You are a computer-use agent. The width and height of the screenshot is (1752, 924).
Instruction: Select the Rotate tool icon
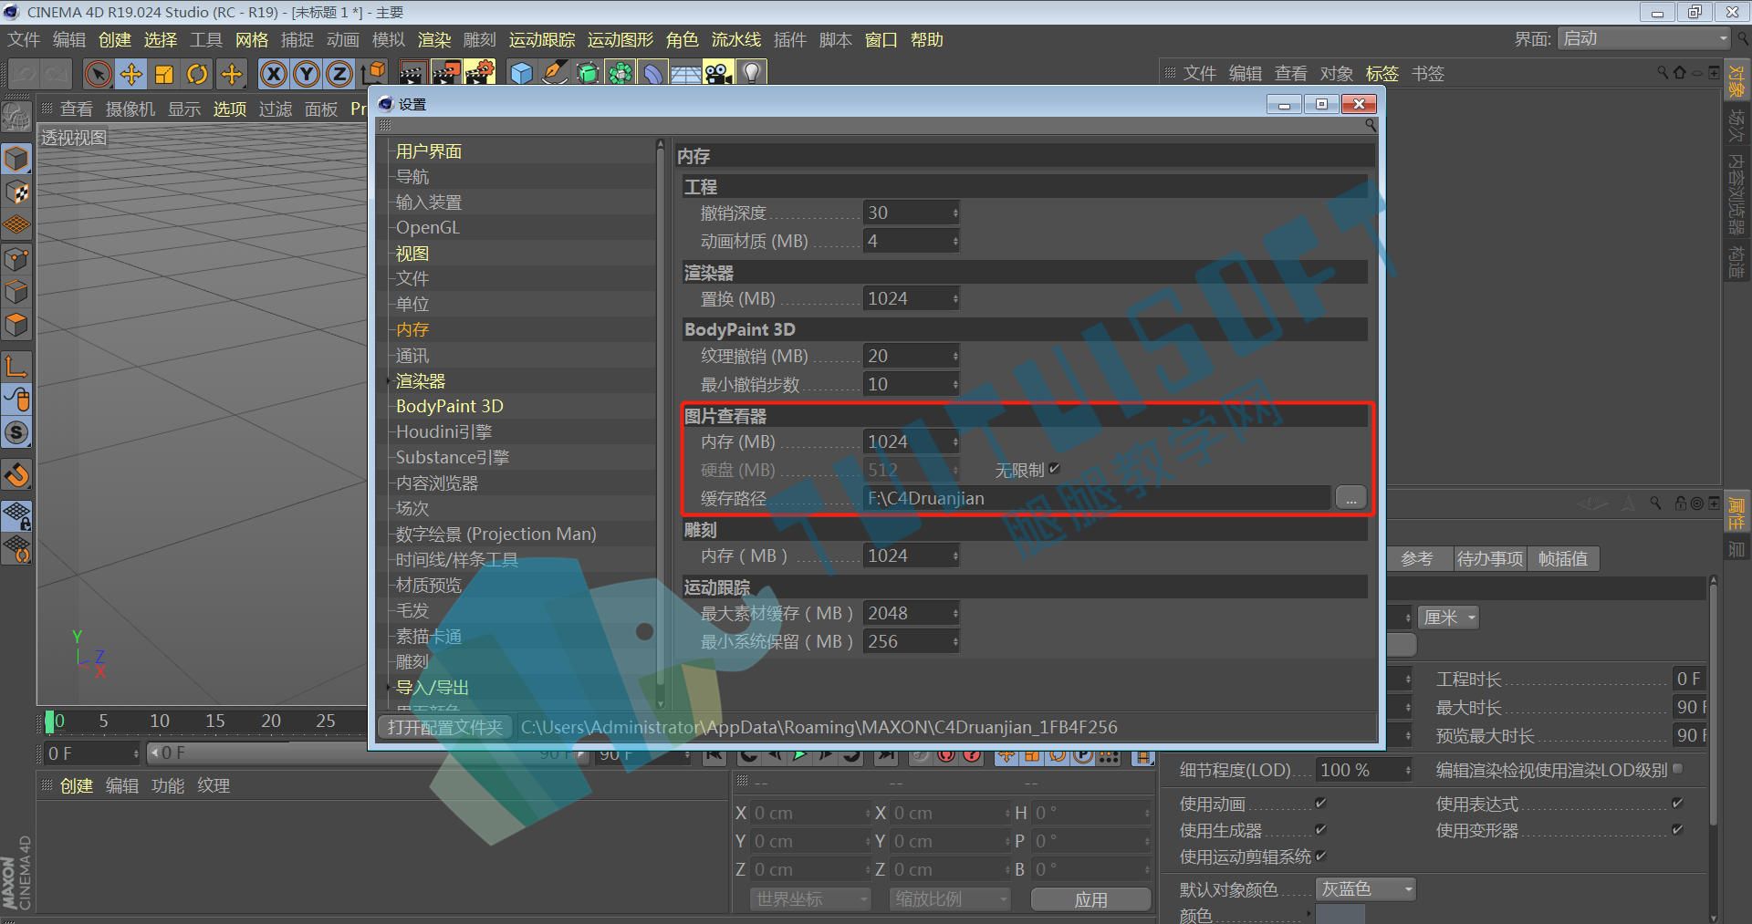pyautogui.click(x=197, y=74)
